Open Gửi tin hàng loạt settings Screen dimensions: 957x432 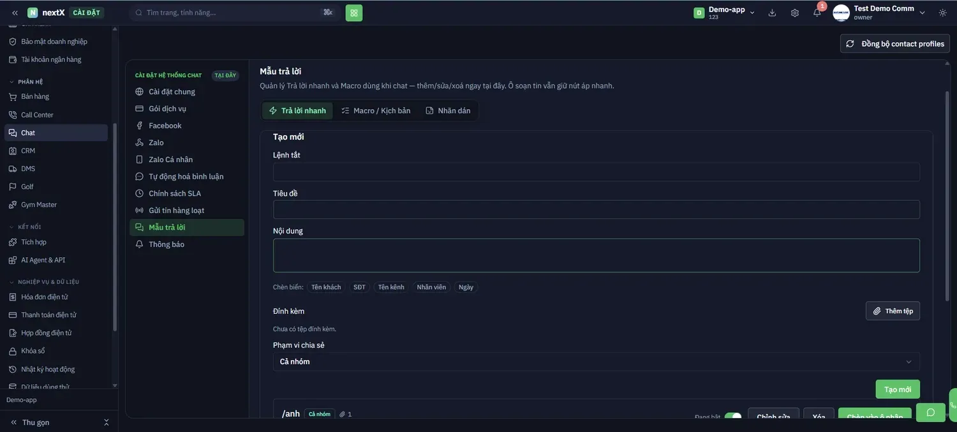point(187,211)
